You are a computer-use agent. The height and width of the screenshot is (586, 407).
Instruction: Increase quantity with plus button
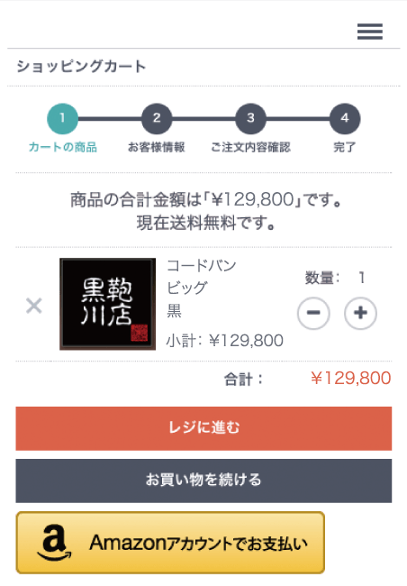pos(360,313)
